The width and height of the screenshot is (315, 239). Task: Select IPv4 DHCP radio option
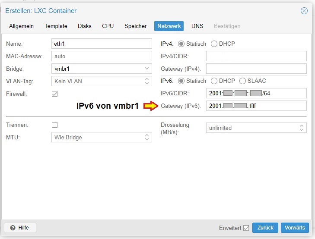[214, 44]
